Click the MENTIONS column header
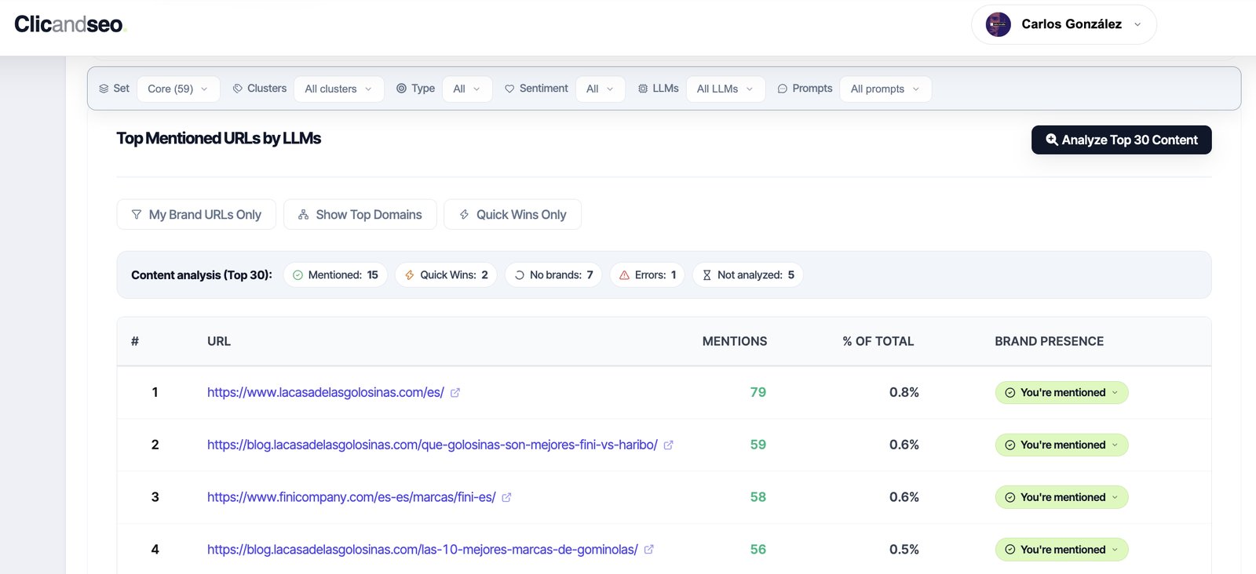This screenshot has width=1256, height=574. point(735,341)
